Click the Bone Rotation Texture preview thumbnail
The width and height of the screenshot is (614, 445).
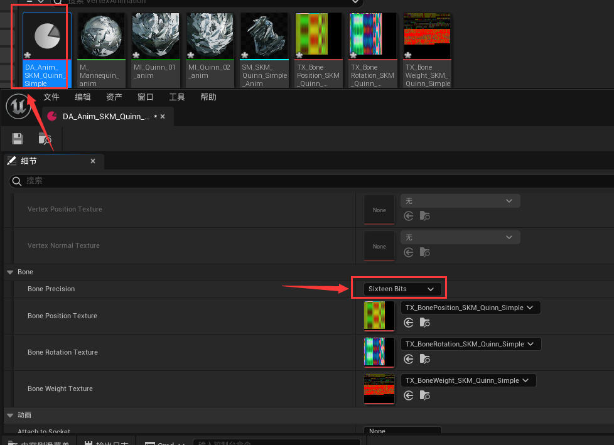click(379, 353)
